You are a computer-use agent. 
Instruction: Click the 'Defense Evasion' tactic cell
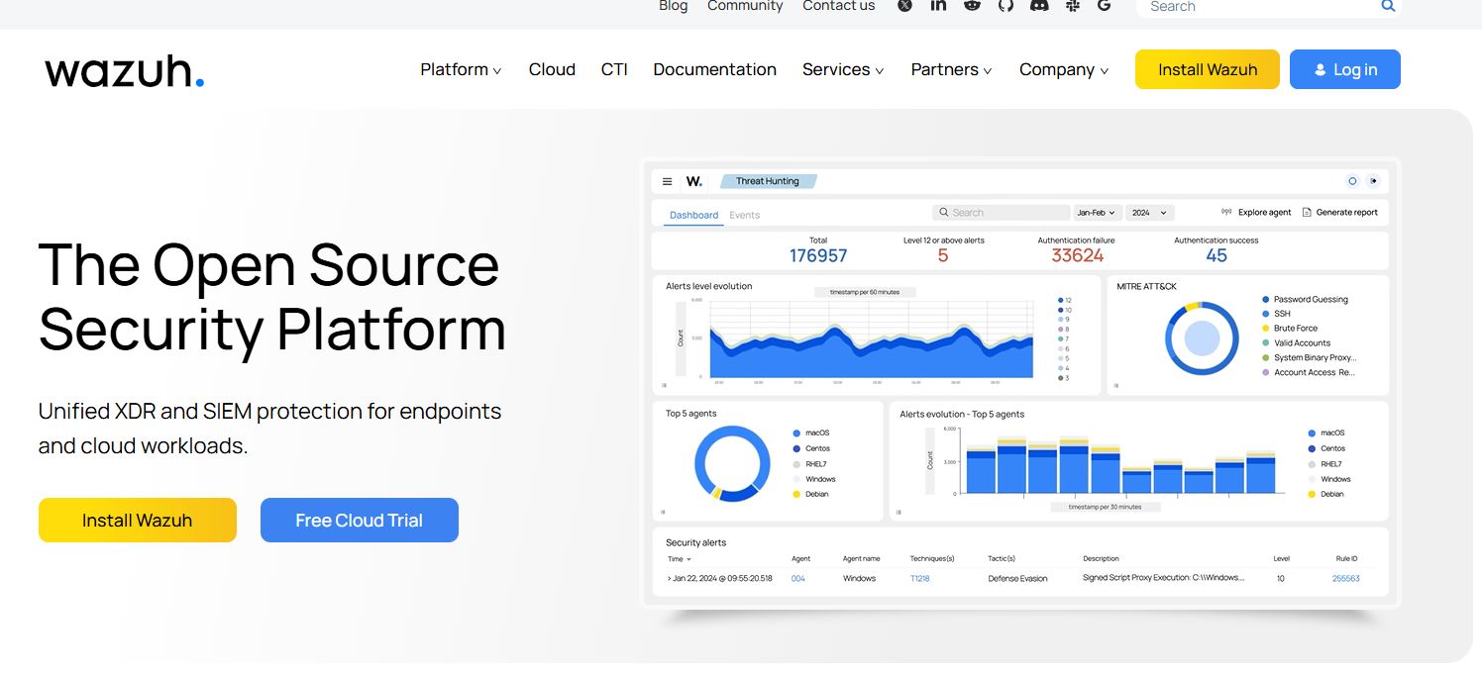pyautogui.click(x=1017, y=578)
